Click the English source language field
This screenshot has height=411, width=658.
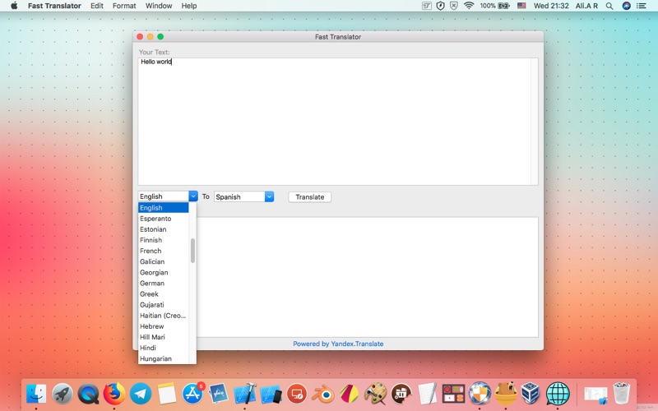coord(163,196)
